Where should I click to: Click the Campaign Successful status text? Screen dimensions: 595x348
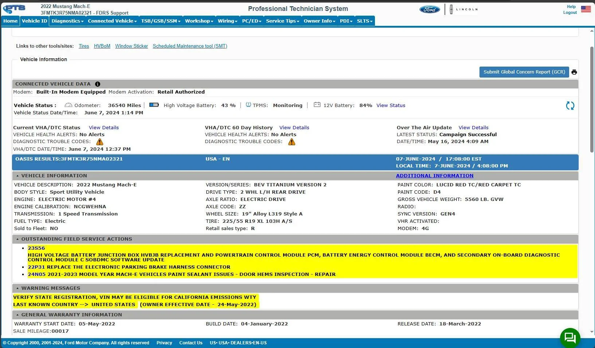tap(468, 135)
